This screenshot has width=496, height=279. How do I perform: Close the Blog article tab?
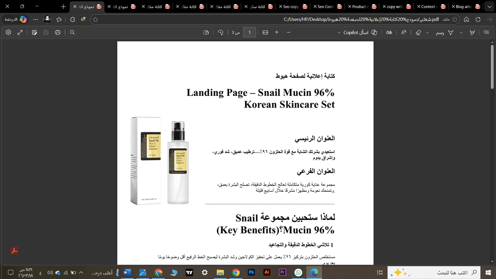tap(453, 6)
